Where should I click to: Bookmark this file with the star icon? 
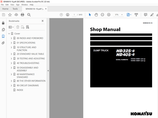pos(10,15)
